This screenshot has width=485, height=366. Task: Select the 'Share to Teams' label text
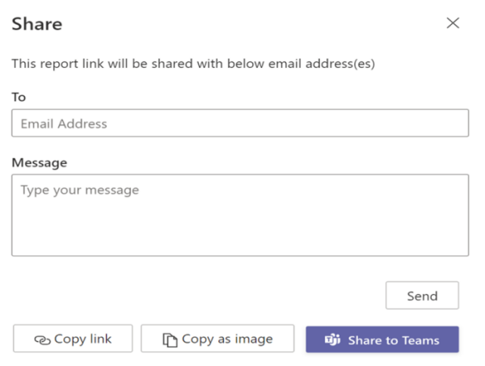394,340
